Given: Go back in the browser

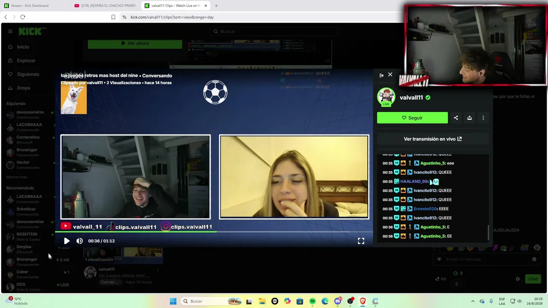Looking at the screenshot, I should (x=6, y=17).
